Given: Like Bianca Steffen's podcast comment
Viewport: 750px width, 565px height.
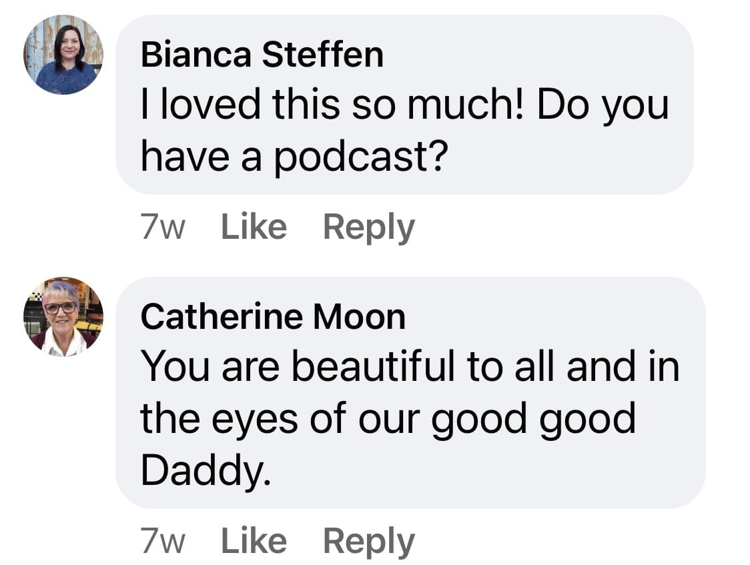Looking at the screenshot, I should click(254, 227).
